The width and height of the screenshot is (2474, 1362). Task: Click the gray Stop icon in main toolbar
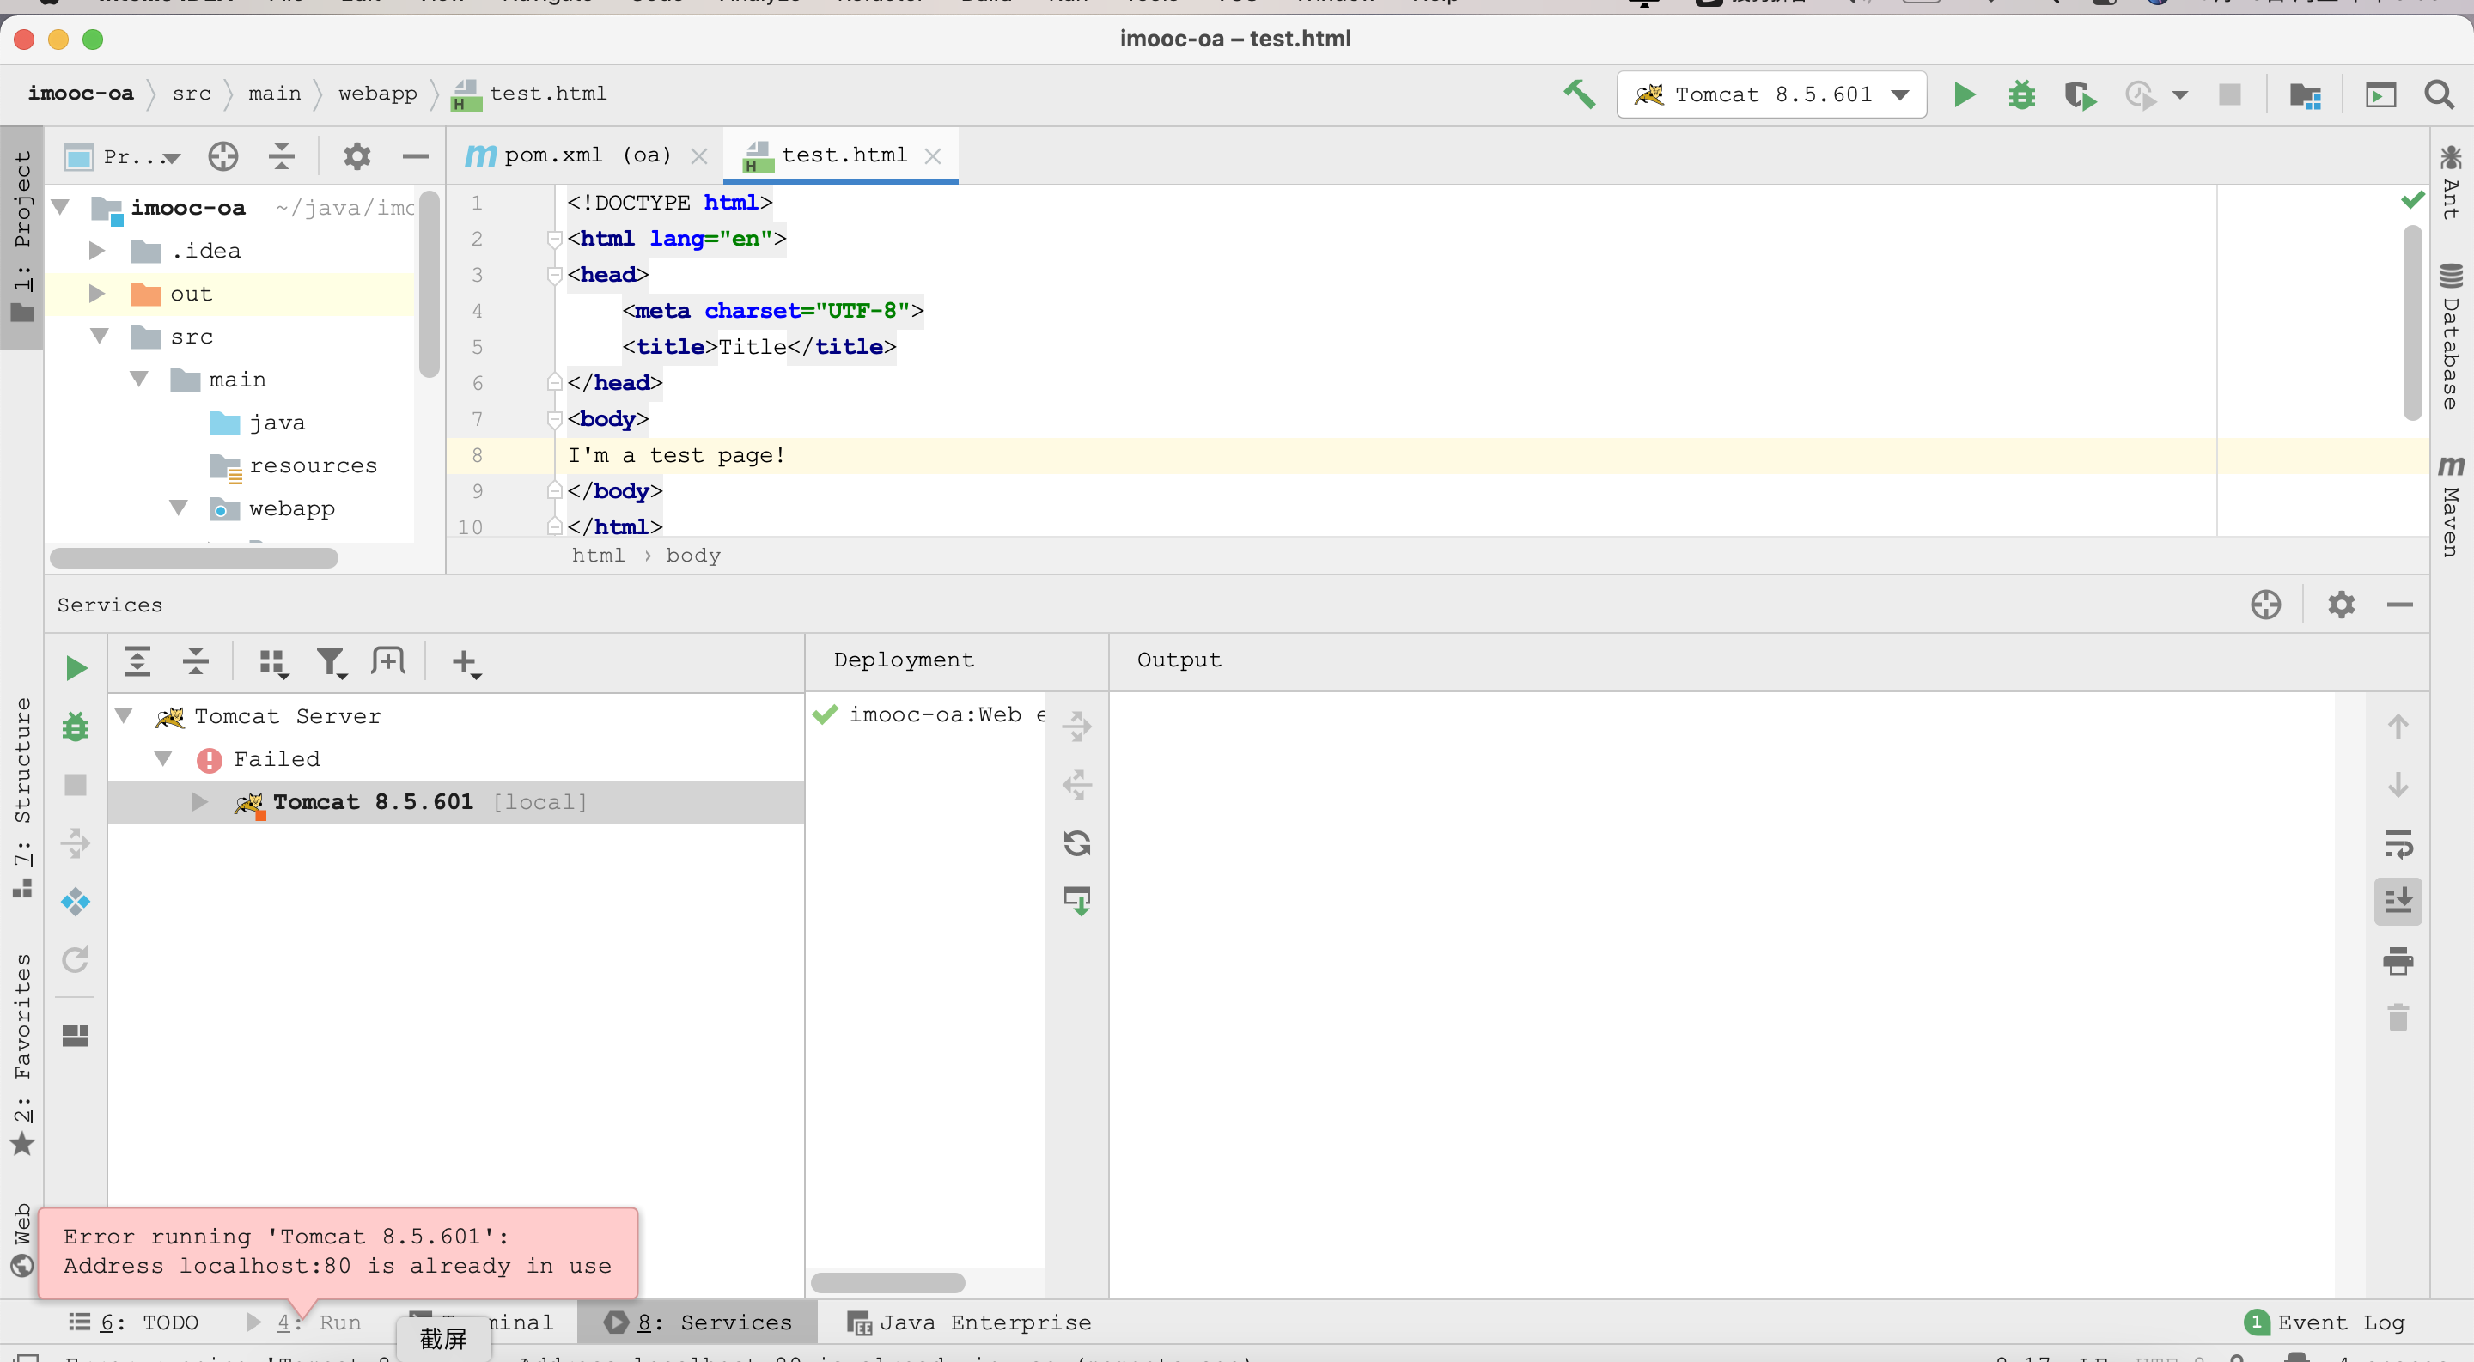(x=2230, y=94)
